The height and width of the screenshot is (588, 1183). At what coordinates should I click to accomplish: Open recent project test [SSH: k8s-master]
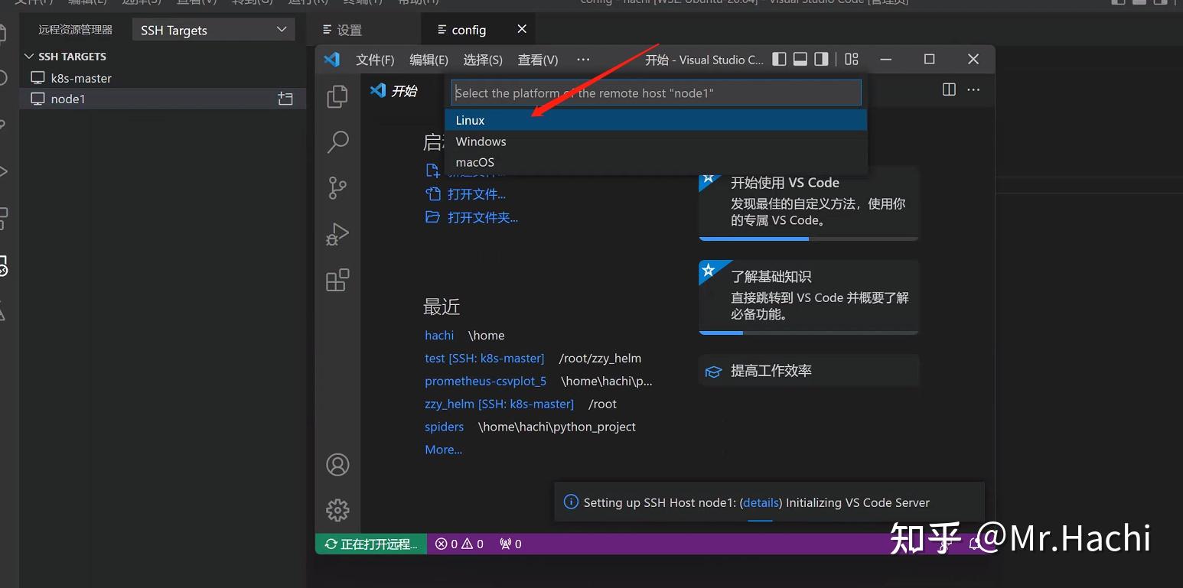pos(484,358)
